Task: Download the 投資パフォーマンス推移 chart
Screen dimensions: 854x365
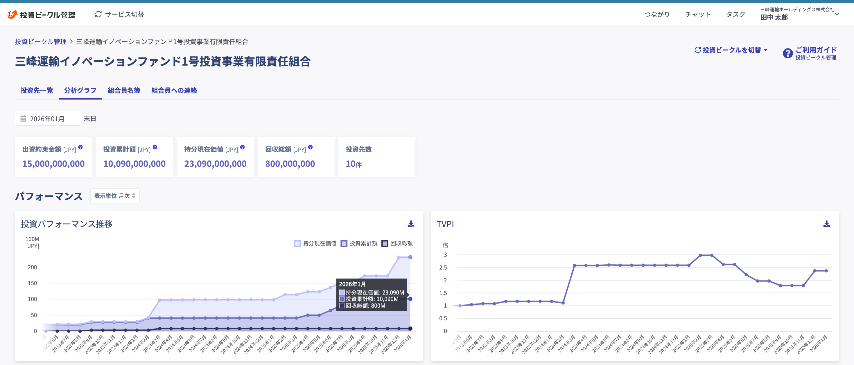Action: point(411,224)
